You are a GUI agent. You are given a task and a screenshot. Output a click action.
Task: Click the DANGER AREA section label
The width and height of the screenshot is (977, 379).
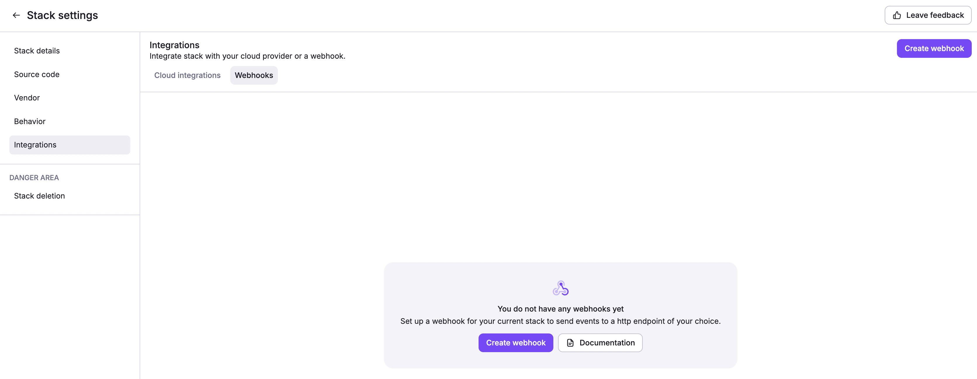(34, 177)
